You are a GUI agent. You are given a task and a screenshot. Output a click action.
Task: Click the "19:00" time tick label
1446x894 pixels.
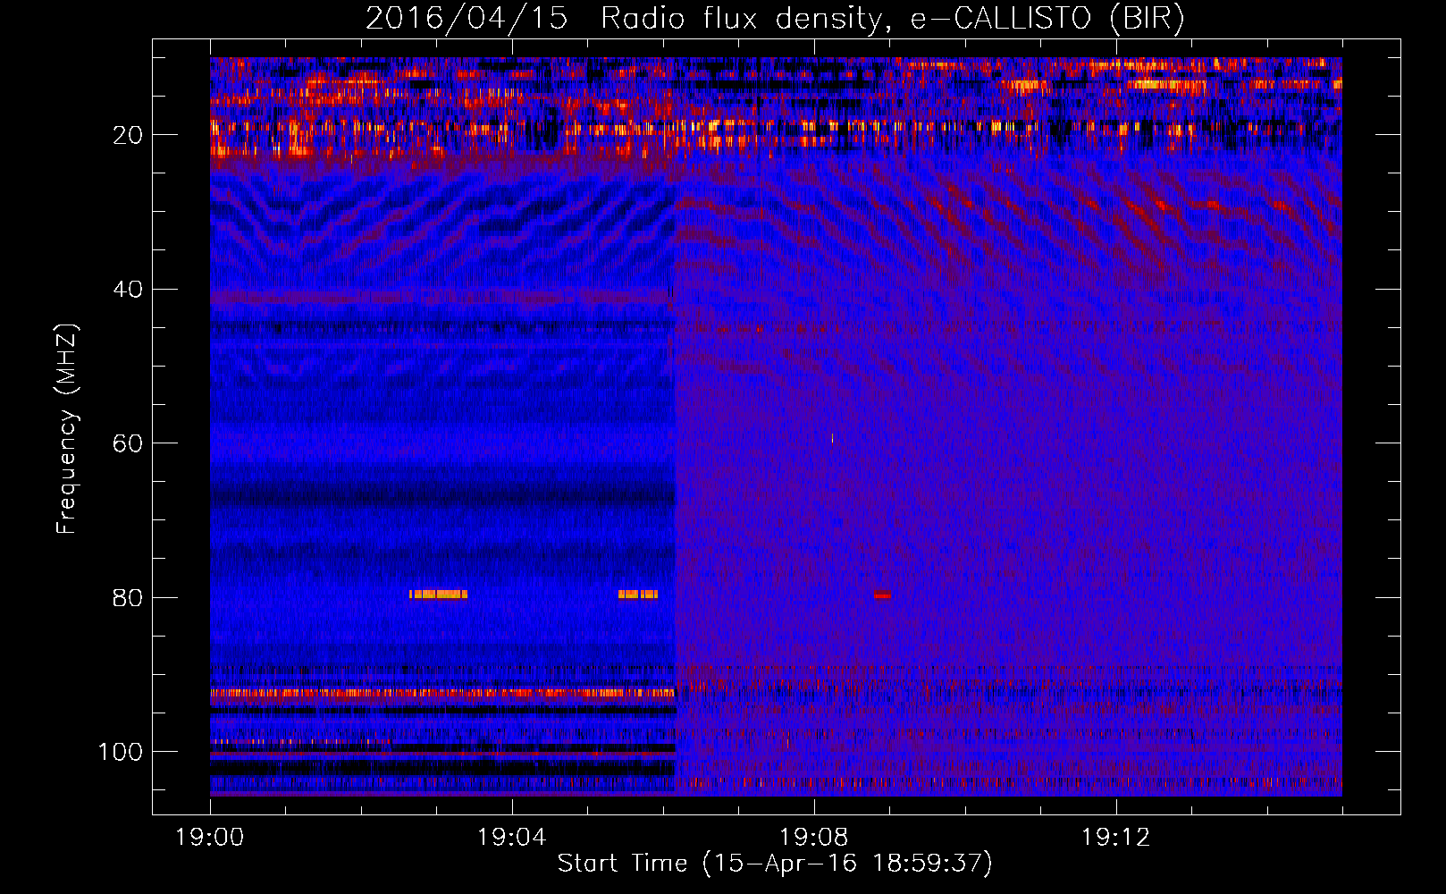210,838
